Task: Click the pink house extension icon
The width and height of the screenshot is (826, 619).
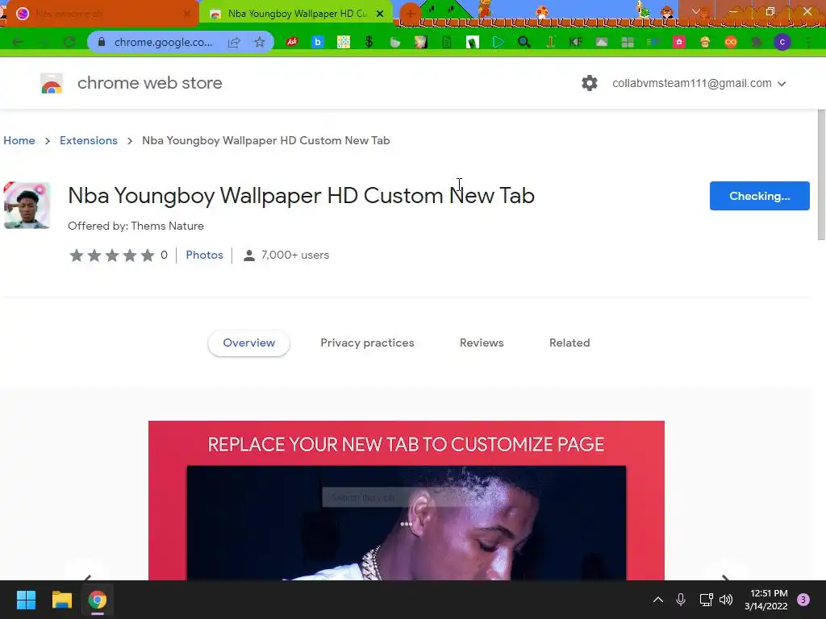Action: 678,42
